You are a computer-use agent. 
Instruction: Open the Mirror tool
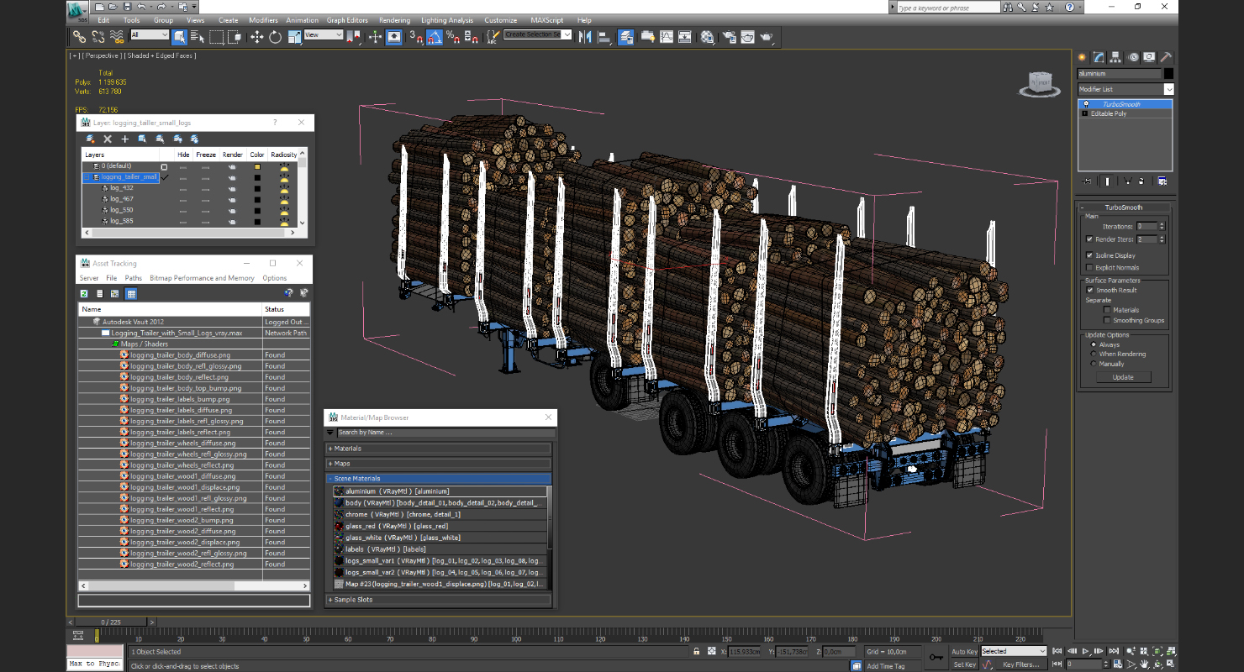click(586, 37)
